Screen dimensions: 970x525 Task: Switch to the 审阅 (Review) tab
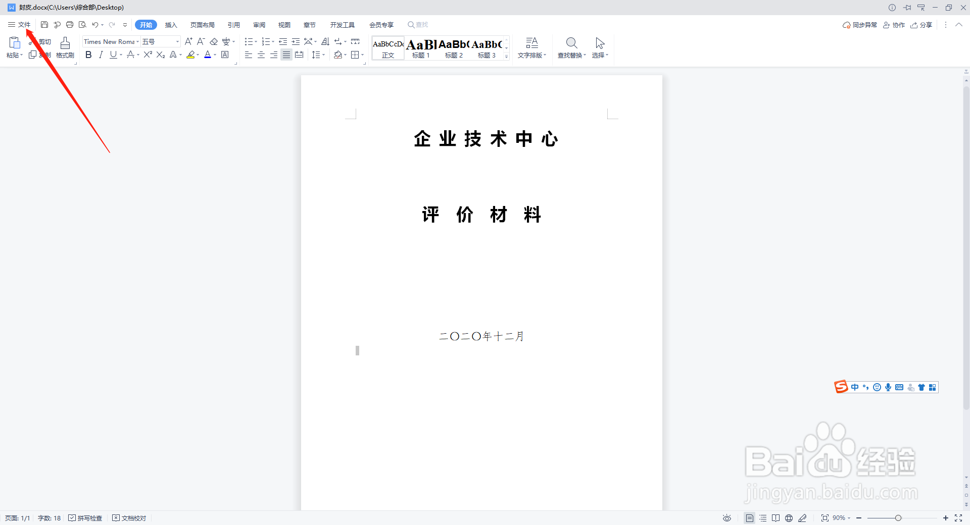click(x=259, y=25)
